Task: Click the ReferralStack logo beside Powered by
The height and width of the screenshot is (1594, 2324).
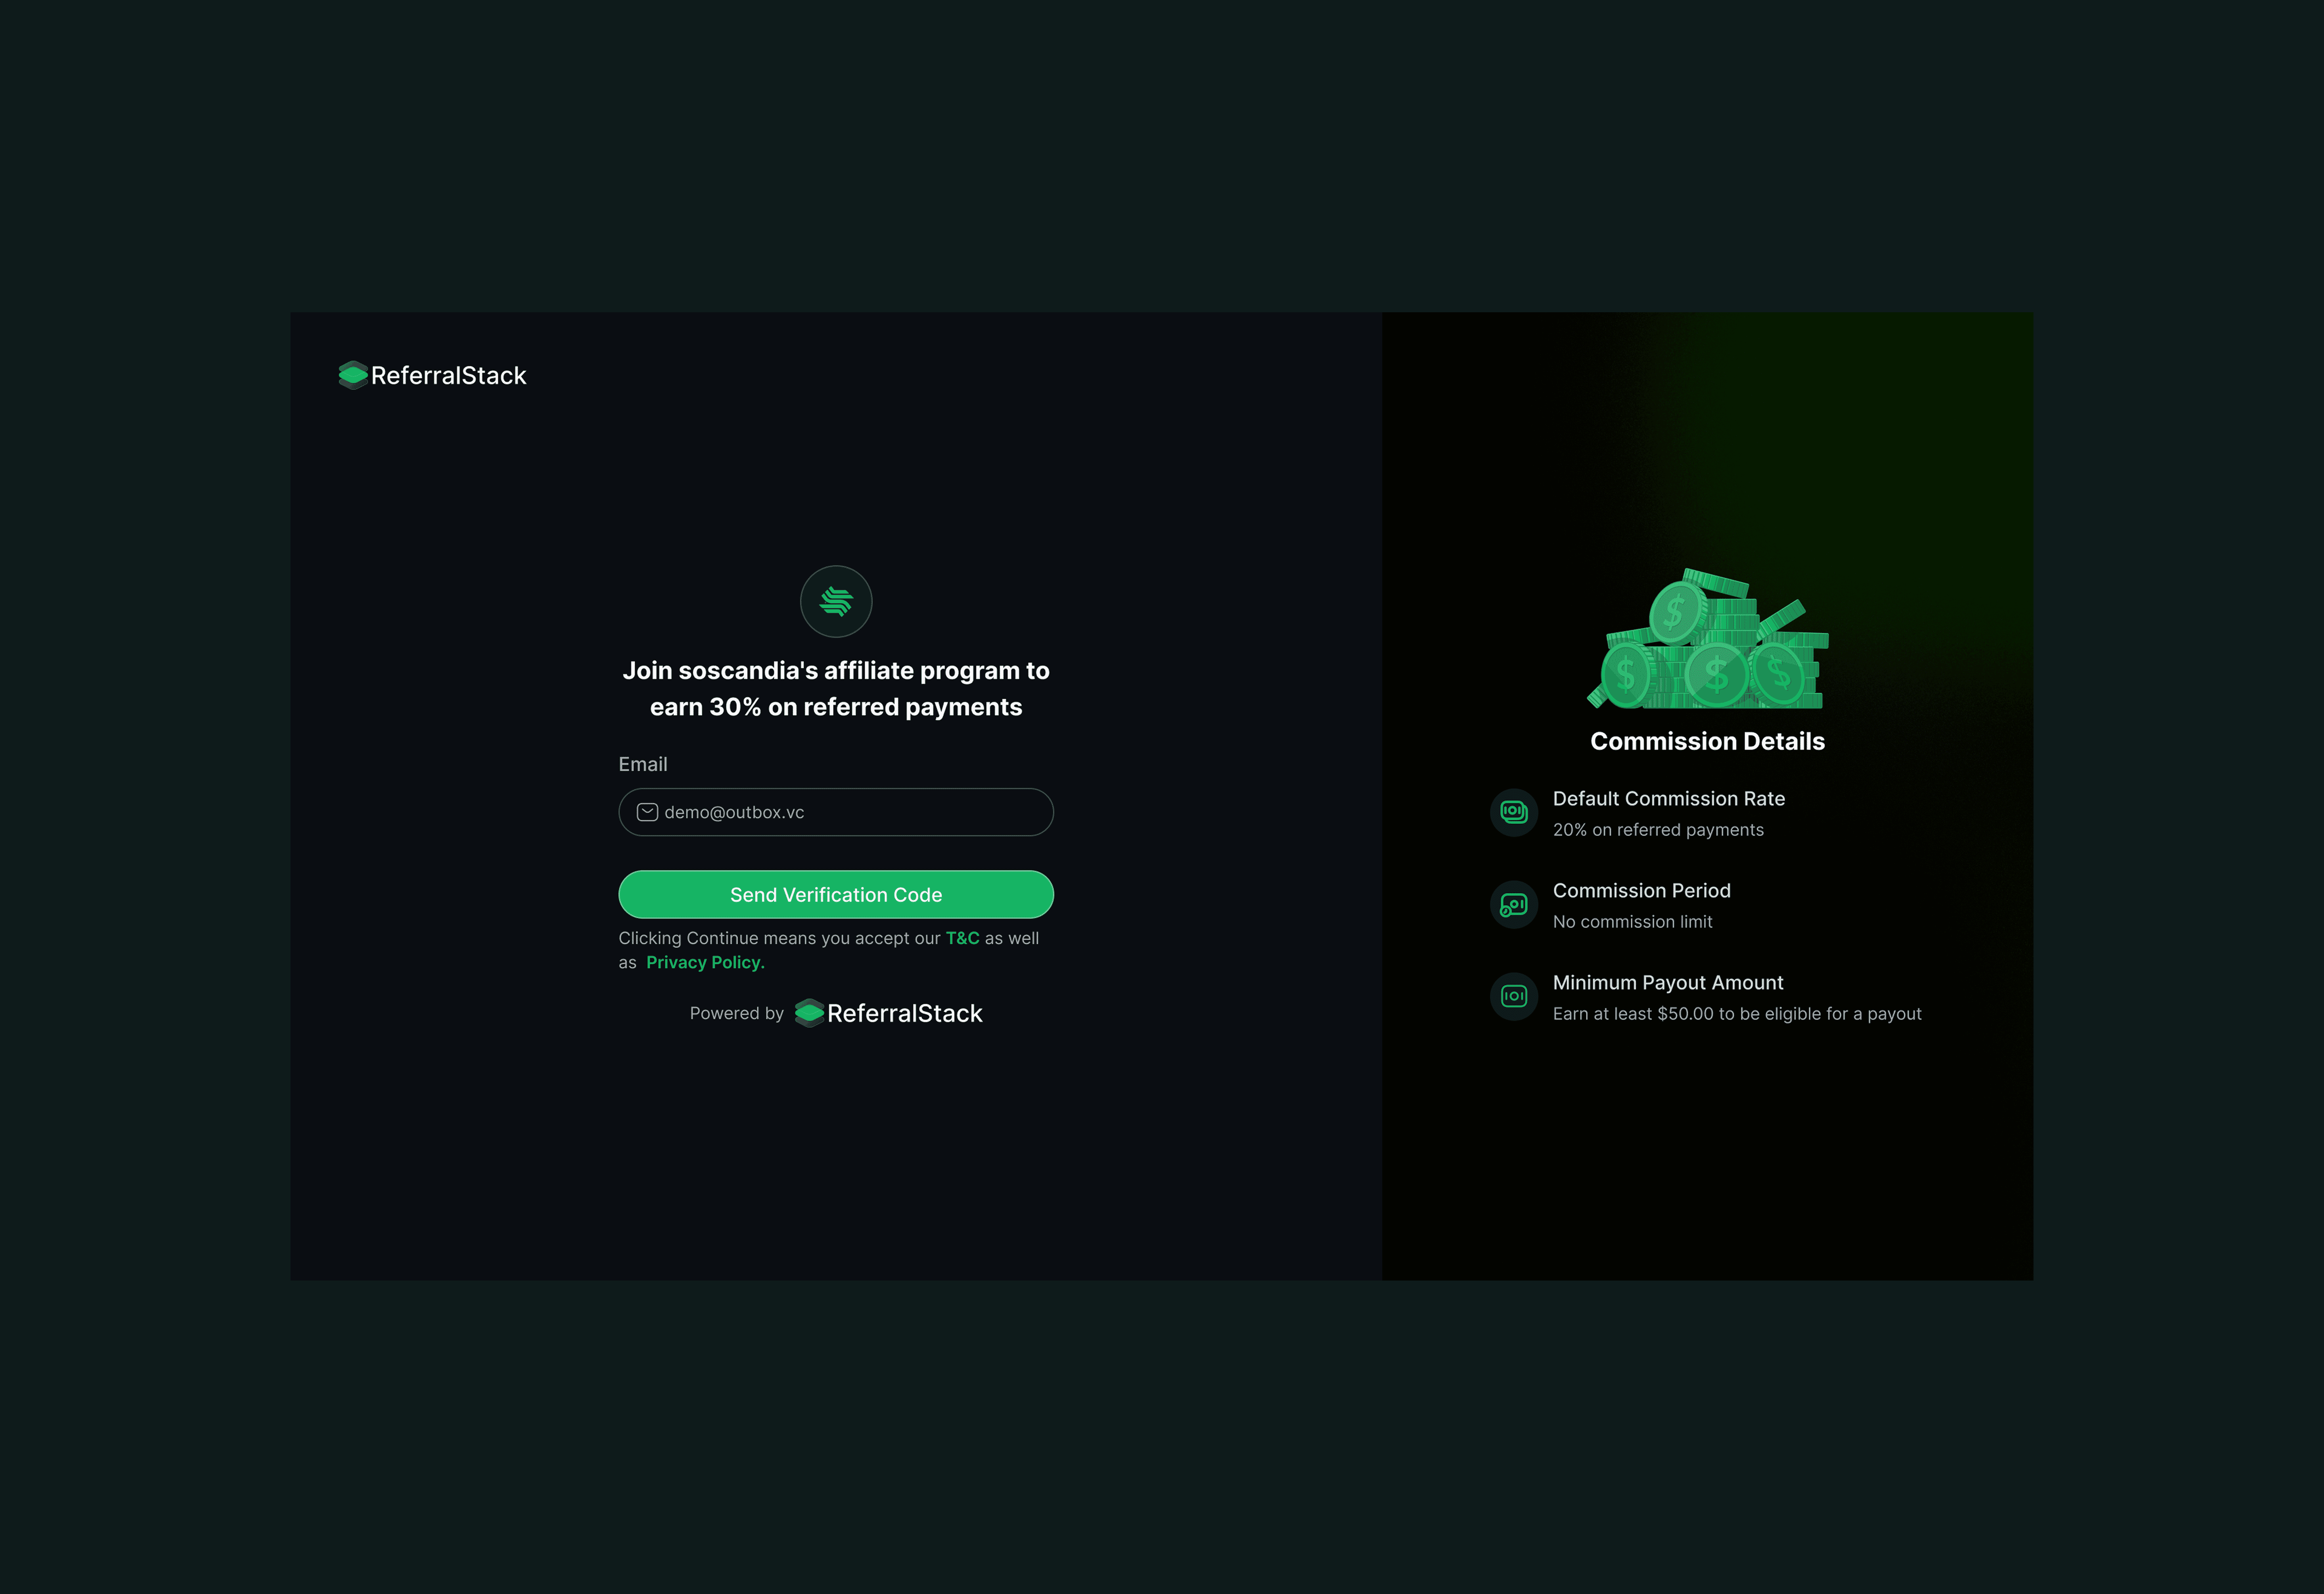Action: pyautogui.click(x=889, y=1013)
